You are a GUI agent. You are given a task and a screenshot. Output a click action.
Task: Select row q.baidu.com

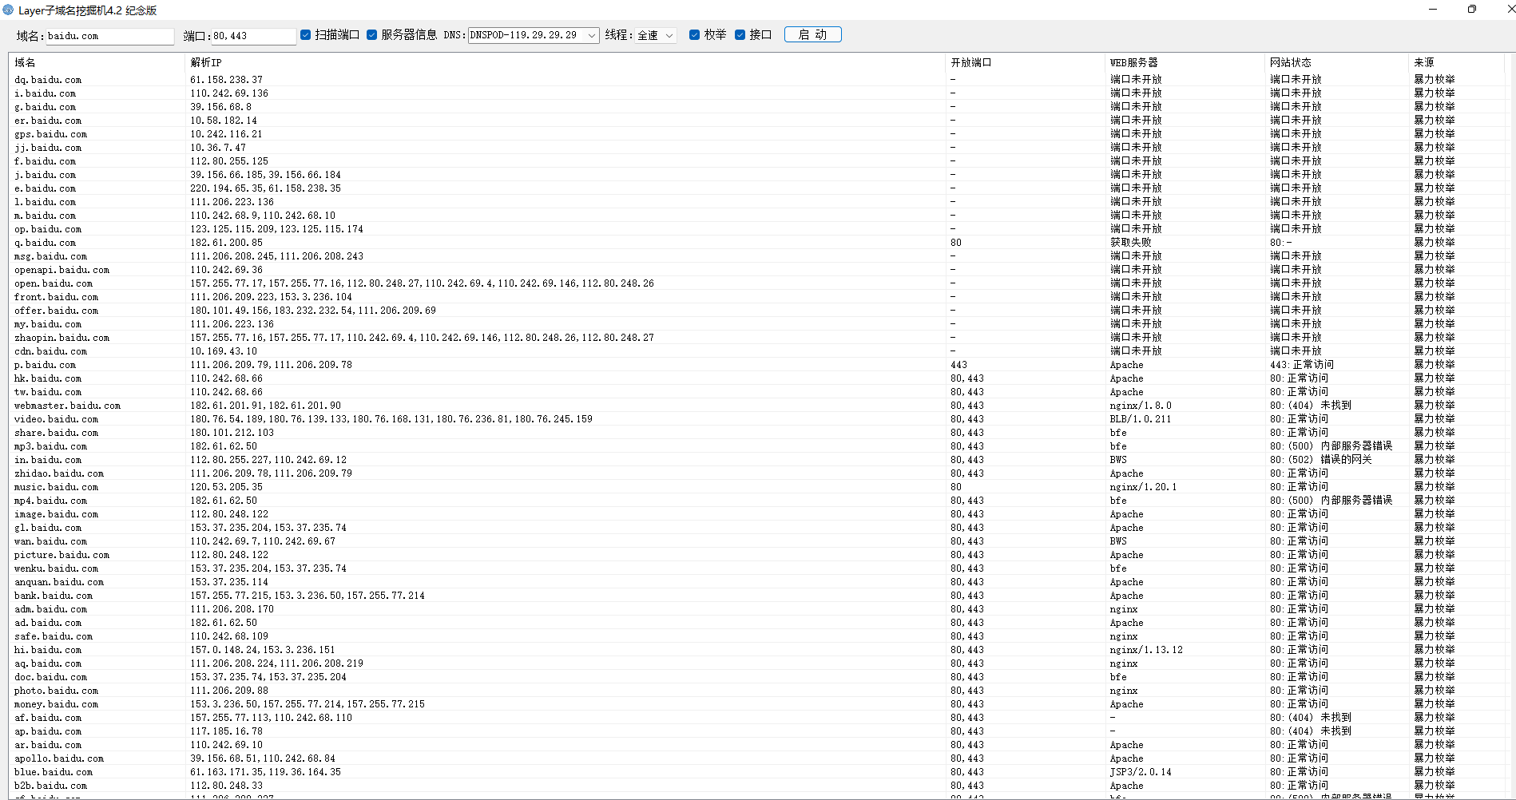(x=757, y=243)
